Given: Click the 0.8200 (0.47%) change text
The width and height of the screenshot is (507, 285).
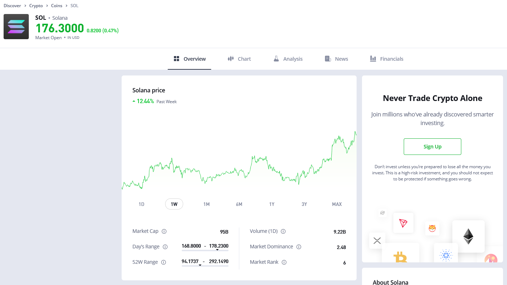Looking at the screenshot, I should (x=103, y=31).
